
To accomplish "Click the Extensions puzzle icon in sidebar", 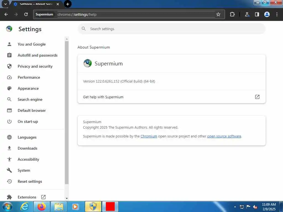I will [x=9, y=197].
